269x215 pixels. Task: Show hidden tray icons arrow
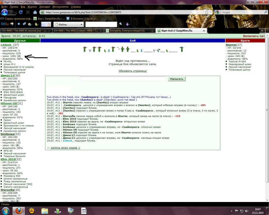click(x=231, y=211)
